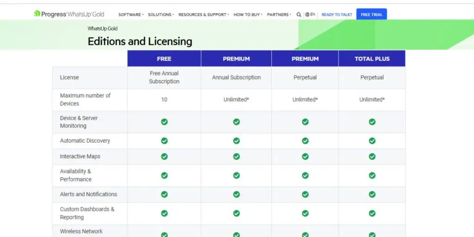Click Annual Subscription Premium checkmark for Availability & Performance
Screen dimensions: 474x237
click(237, 175)
